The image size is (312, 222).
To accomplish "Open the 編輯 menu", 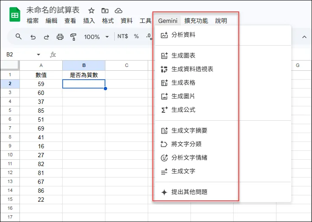I will point(51,21).
